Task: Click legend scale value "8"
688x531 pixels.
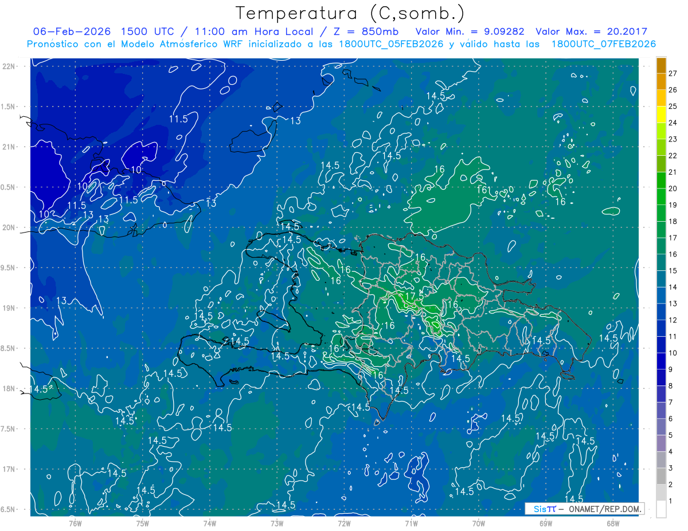Action: [671, 386]
